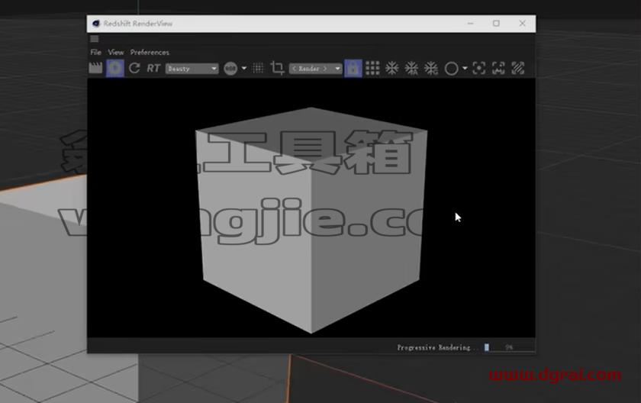
Task: Open the View menu in RenderView
Action: tap(116, 53)
